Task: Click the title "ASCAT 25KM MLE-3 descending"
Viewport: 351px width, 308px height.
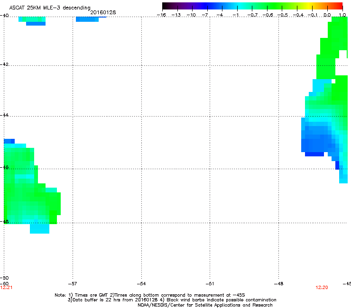Action: [x=50, y=8]
